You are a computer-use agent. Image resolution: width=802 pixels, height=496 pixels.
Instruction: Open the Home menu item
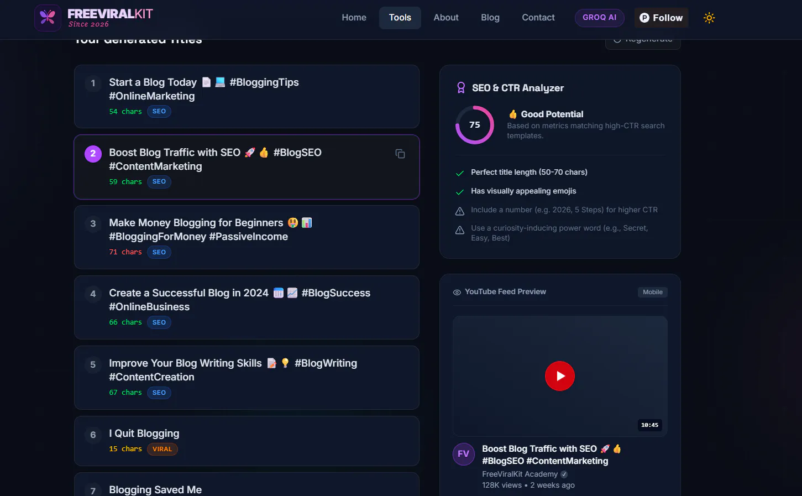click(354, 18)
